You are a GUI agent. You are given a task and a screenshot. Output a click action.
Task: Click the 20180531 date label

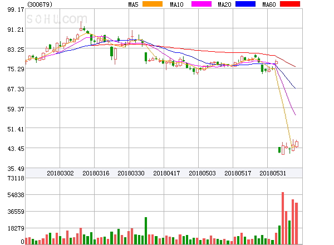pos(273,173)
